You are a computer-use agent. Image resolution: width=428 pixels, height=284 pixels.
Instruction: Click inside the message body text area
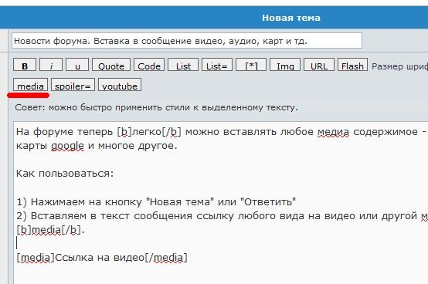[x=220, y=202]
